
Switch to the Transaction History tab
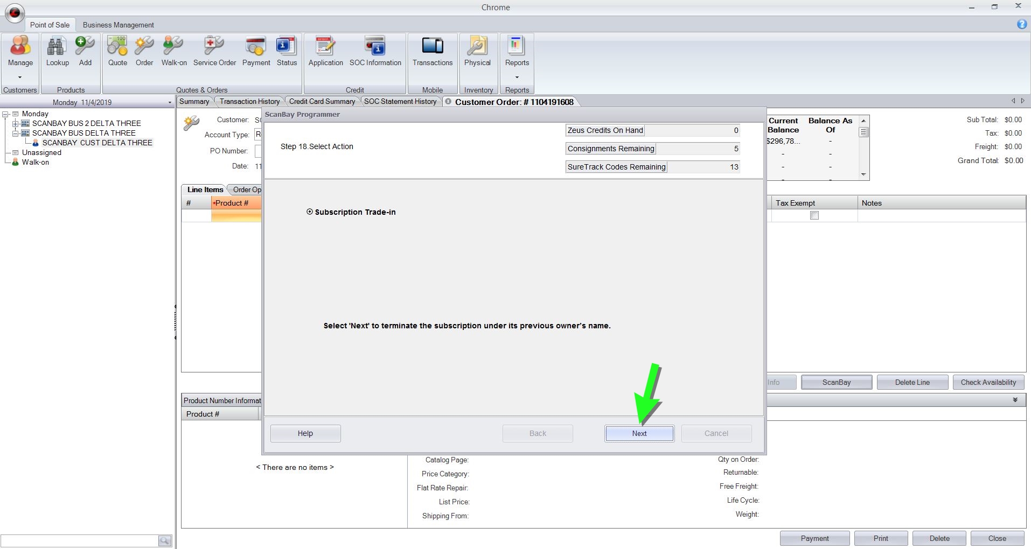(x=249, y=101)
